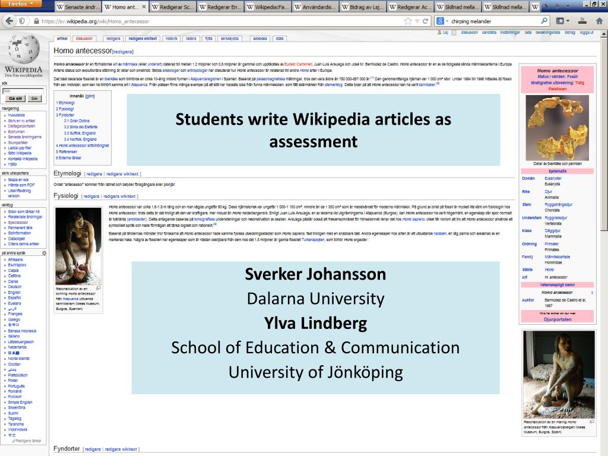Switch to the Redigerar Sc... tab
This screenshot has width=608, height=456.
[172, 7]
